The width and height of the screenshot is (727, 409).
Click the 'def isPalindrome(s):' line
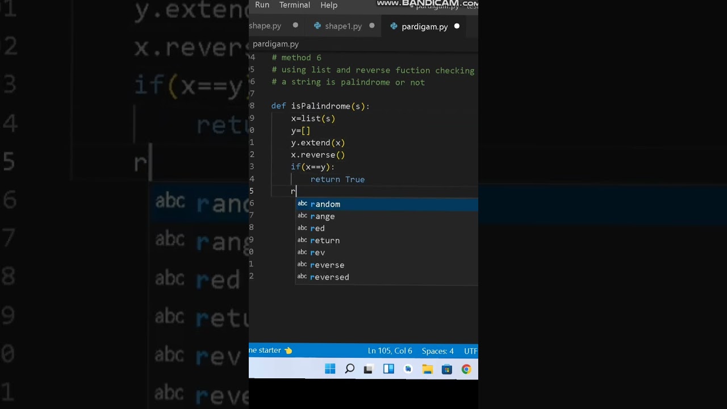click(x=320, y=106)
